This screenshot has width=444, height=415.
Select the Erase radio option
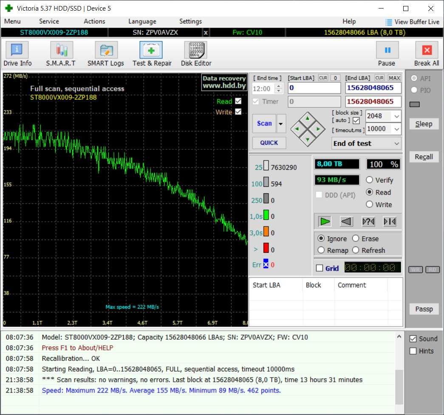(356, 238)
